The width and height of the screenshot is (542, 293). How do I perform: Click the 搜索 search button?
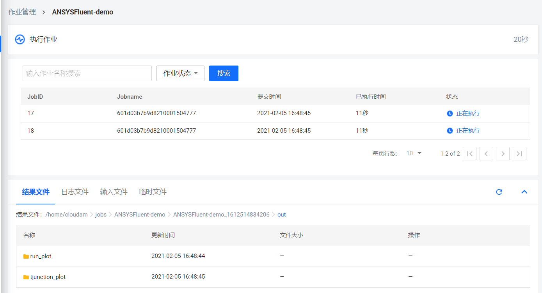click(224, 73)
